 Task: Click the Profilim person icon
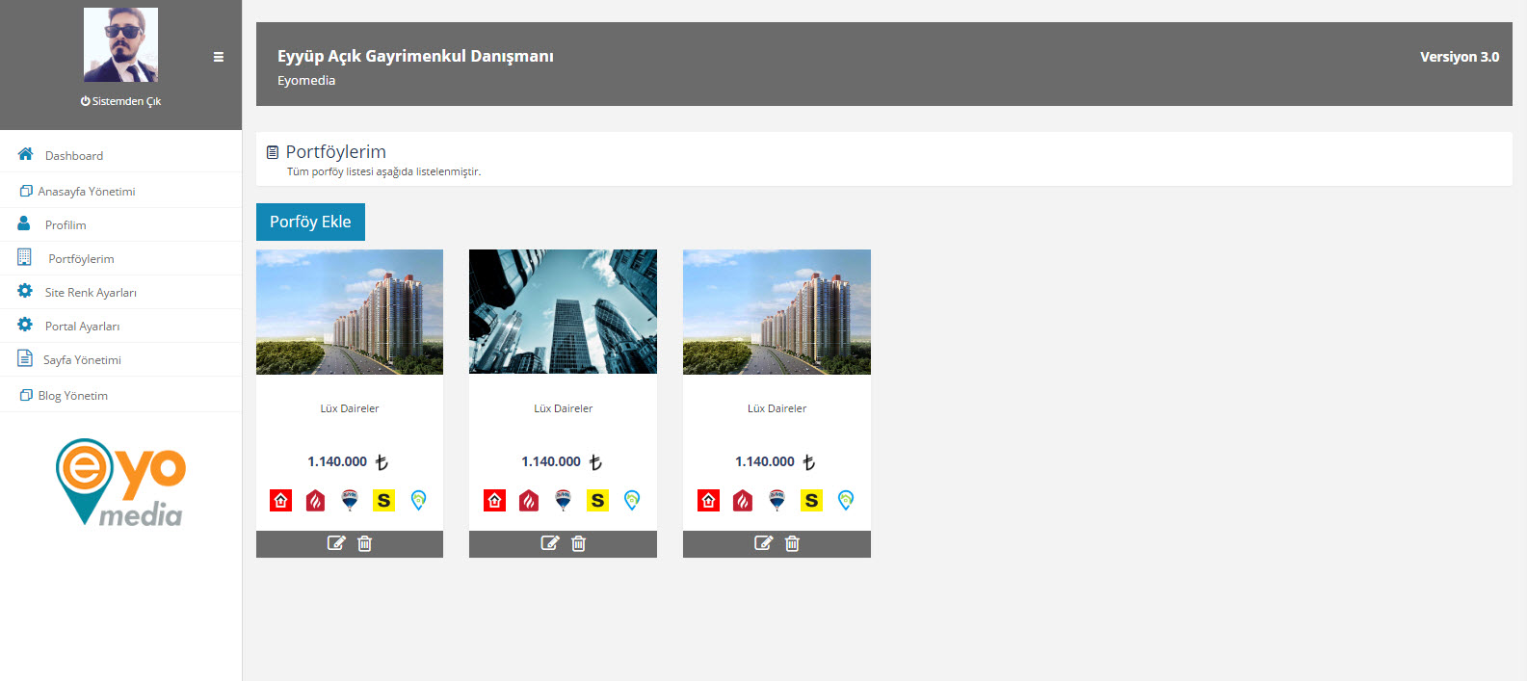24,223
